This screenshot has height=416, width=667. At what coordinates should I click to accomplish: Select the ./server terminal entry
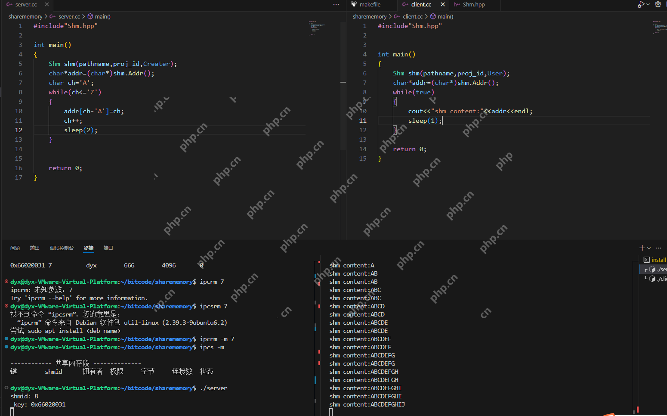654,269
